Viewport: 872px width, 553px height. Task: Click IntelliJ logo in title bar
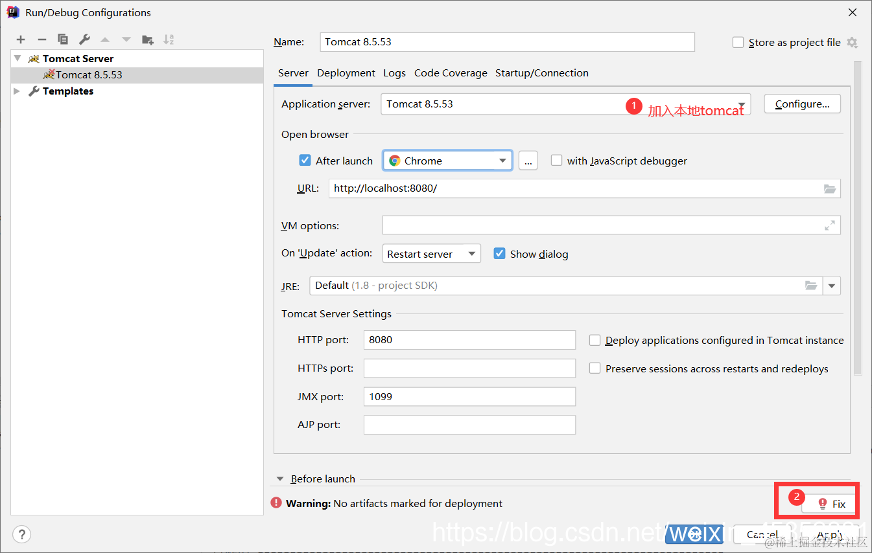pos(12,12)
